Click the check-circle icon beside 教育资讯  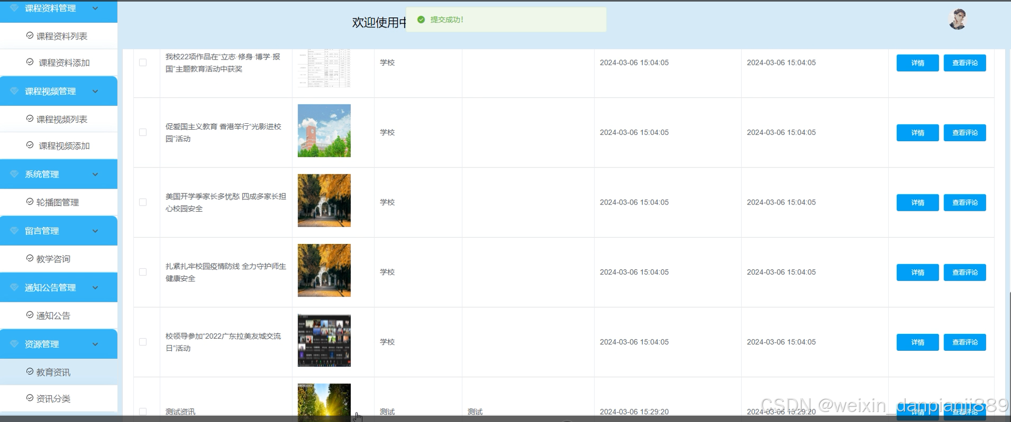30,371
